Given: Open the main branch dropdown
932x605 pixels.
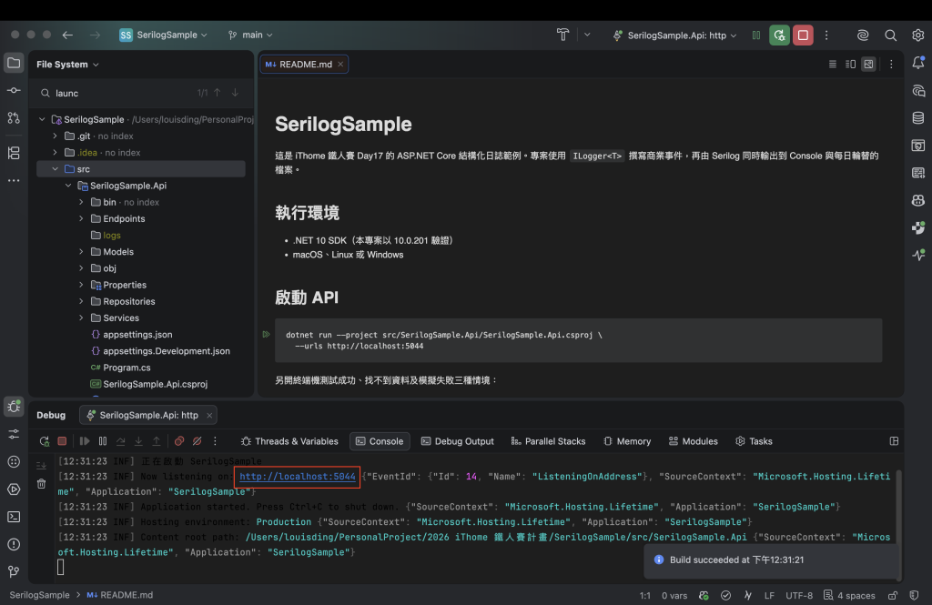Looking at the screenshot, I should point(250,35).
